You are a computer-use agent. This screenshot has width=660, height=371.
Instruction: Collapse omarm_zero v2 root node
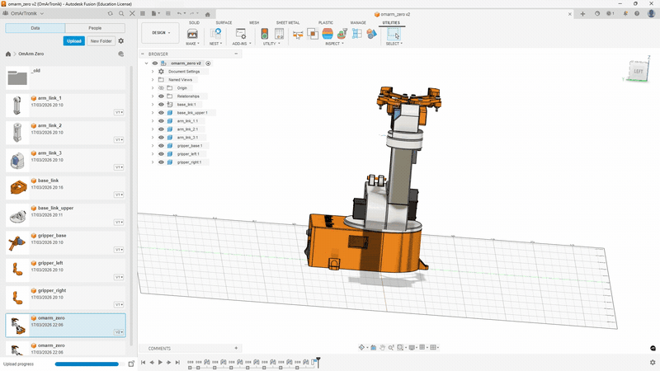147,63
